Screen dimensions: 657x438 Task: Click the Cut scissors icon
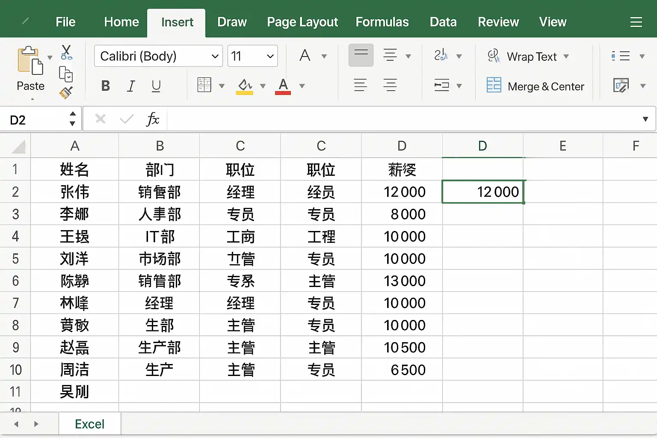click(66, 52)
